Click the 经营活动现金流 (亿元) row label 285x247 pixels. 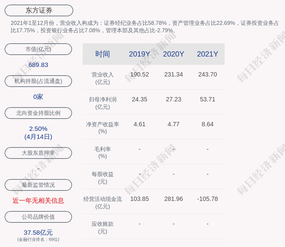(x=103, y=203)
